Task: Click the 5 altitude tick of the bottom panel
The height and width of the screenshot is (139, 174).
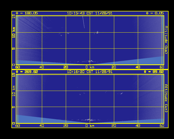Action: click(14, 107)
